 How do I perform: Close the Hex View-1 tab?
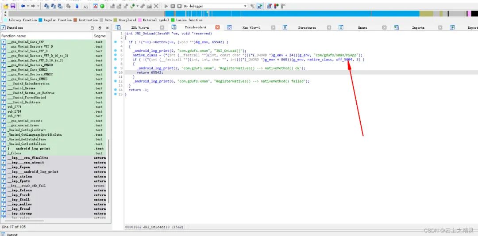pos(273,27)
